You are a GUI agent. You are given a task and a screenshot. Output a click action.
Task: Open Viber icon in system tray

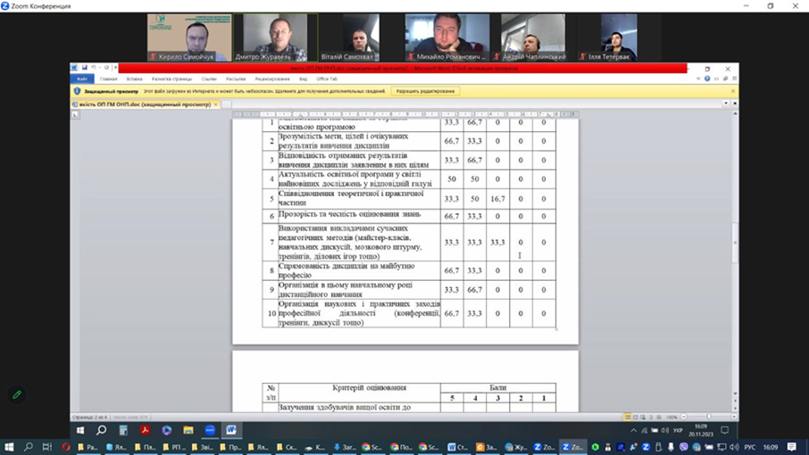pos(684,447)
